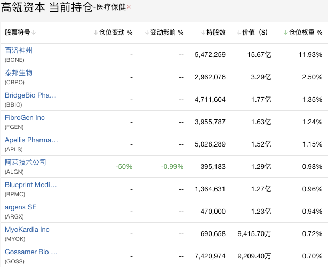Click sort arrow beside 价值 ($)
Screen dimensions: 328x267
tap(239, 33)
